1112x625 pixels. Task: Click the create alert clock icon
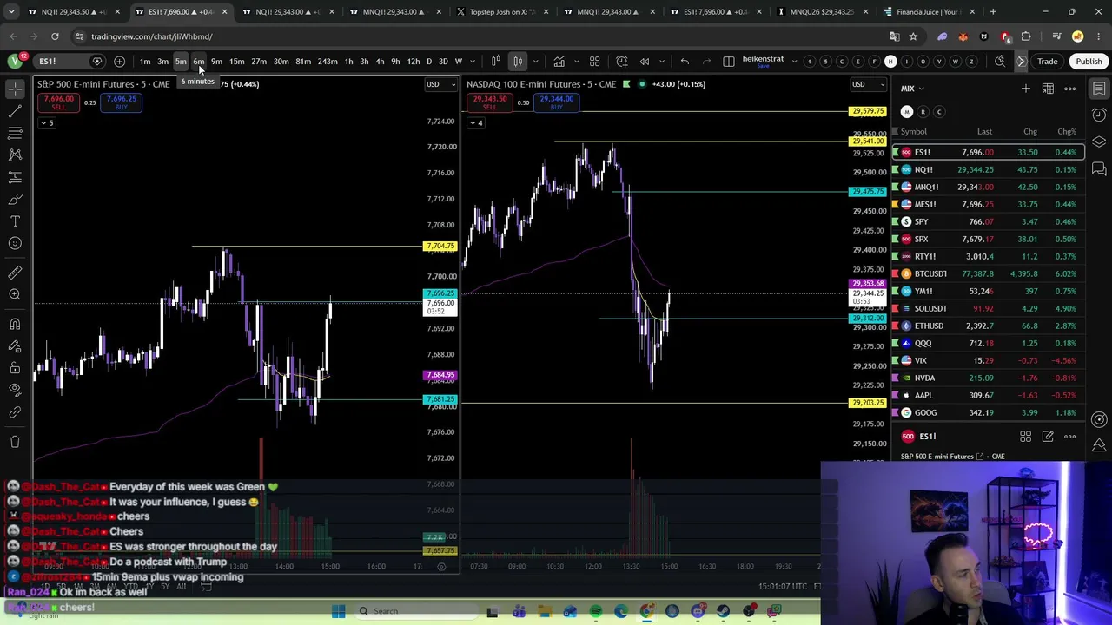pyautogui.click(x=622, y=62)
